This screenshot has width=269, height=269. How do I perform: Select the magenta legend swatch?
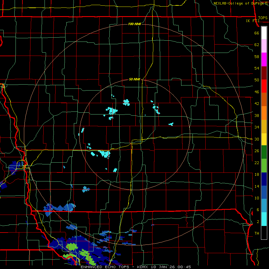(264, 59)
